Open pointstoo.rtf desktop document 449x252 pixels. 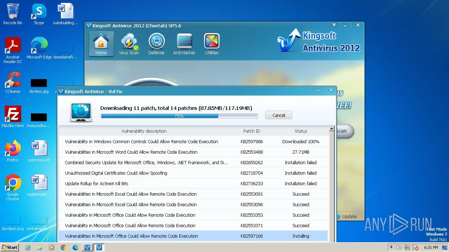click(x=39, y=151)
